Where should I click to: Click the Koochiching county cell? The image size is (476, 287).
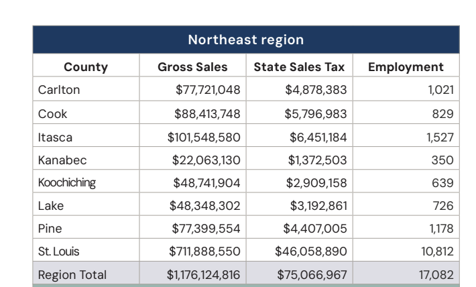tap(67, 182)
